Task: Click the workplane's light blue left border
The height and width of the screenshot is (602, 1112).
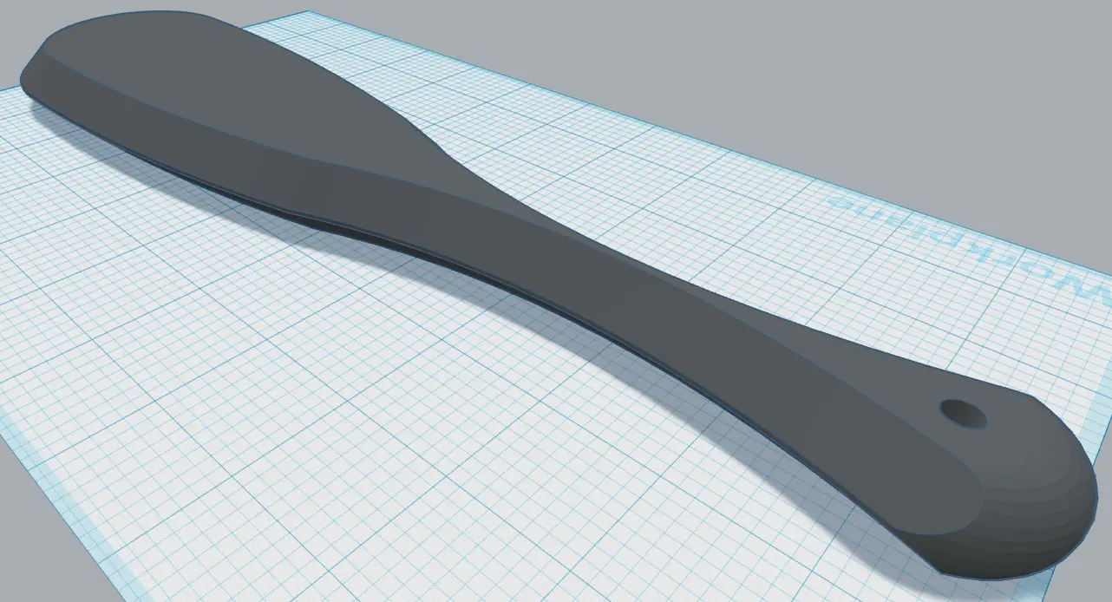Action: pyautogui.click(x=61, y=496)
